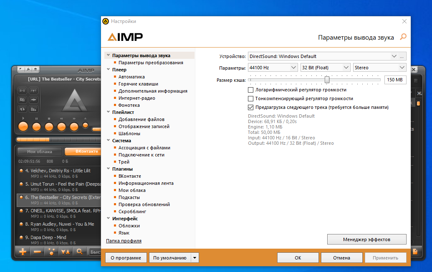Click the small Eject/open files button
Image resolution: width=432 pixels, height=272 pixels.
[86, 125]
